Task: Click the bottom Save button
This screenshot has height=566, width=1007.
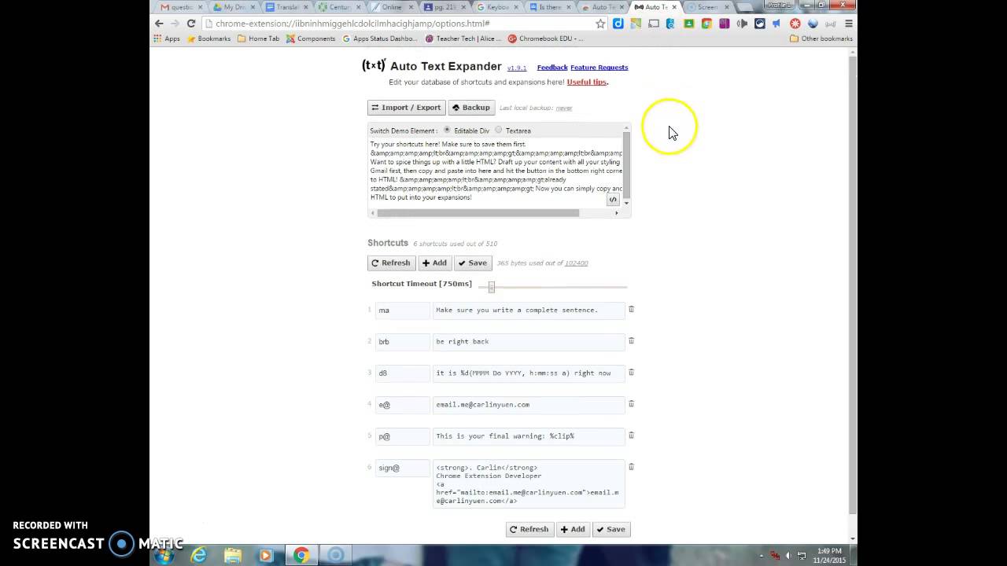Action: (x=611, y=529)
